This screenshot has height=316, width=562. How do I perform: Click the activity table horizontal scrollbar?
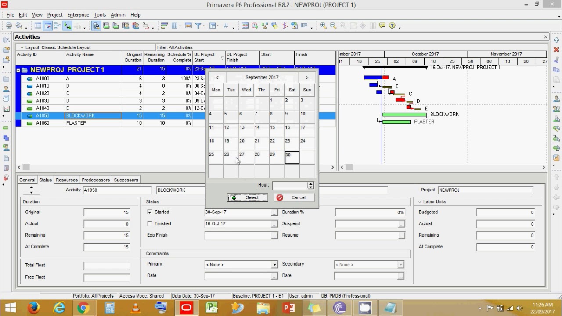(176, 167)
